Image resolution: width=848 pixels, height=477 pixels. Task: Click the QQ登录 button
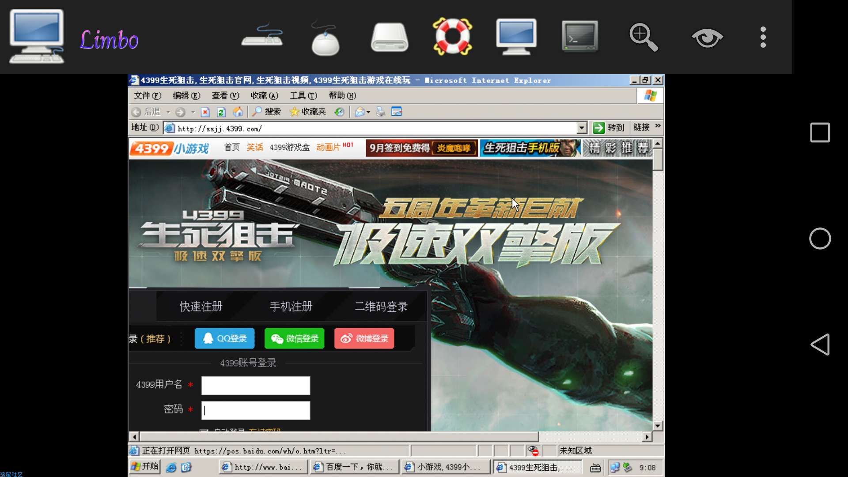224,338
